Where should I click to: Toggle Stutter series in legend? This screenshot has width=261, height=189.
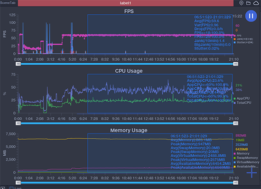(243, 42)
